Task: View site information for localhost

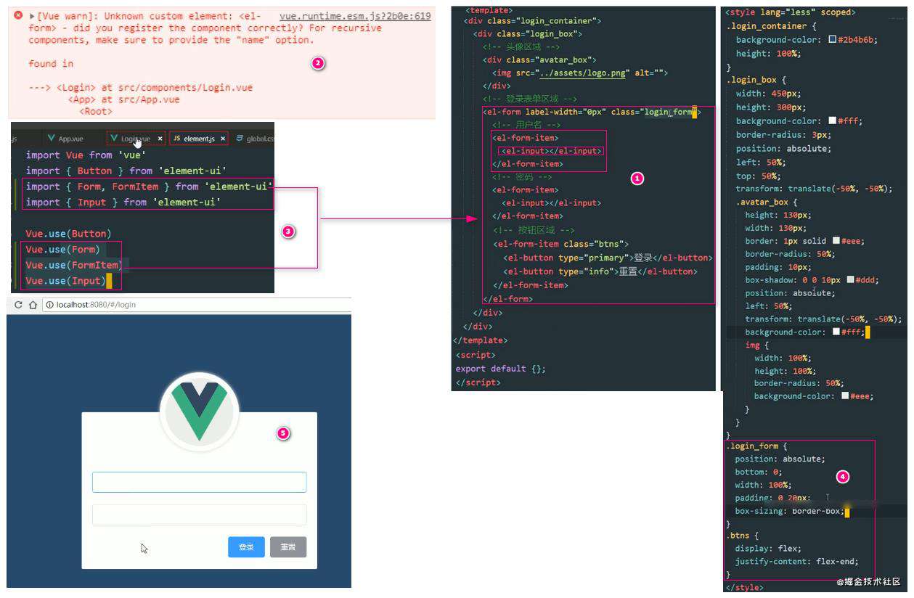Action: [49, 305]
